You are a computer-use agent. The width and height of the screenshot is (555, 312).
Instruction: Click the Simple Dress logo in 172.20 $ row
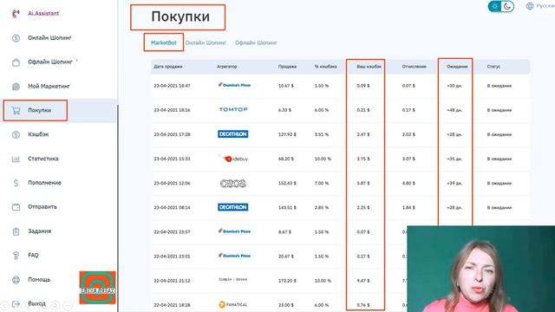[232, 279]
